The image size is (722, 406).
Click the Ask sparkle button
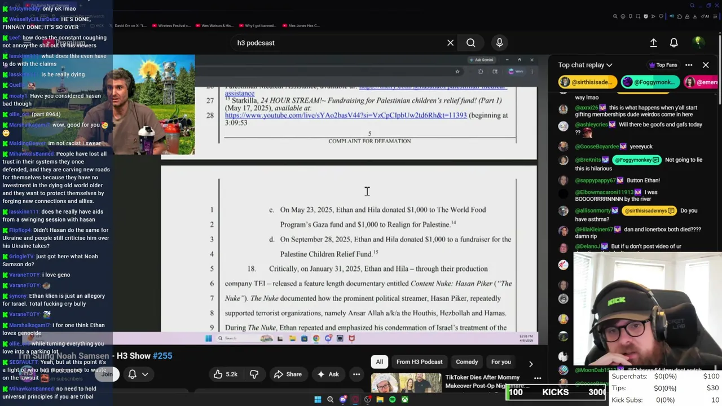pos(328,374)
